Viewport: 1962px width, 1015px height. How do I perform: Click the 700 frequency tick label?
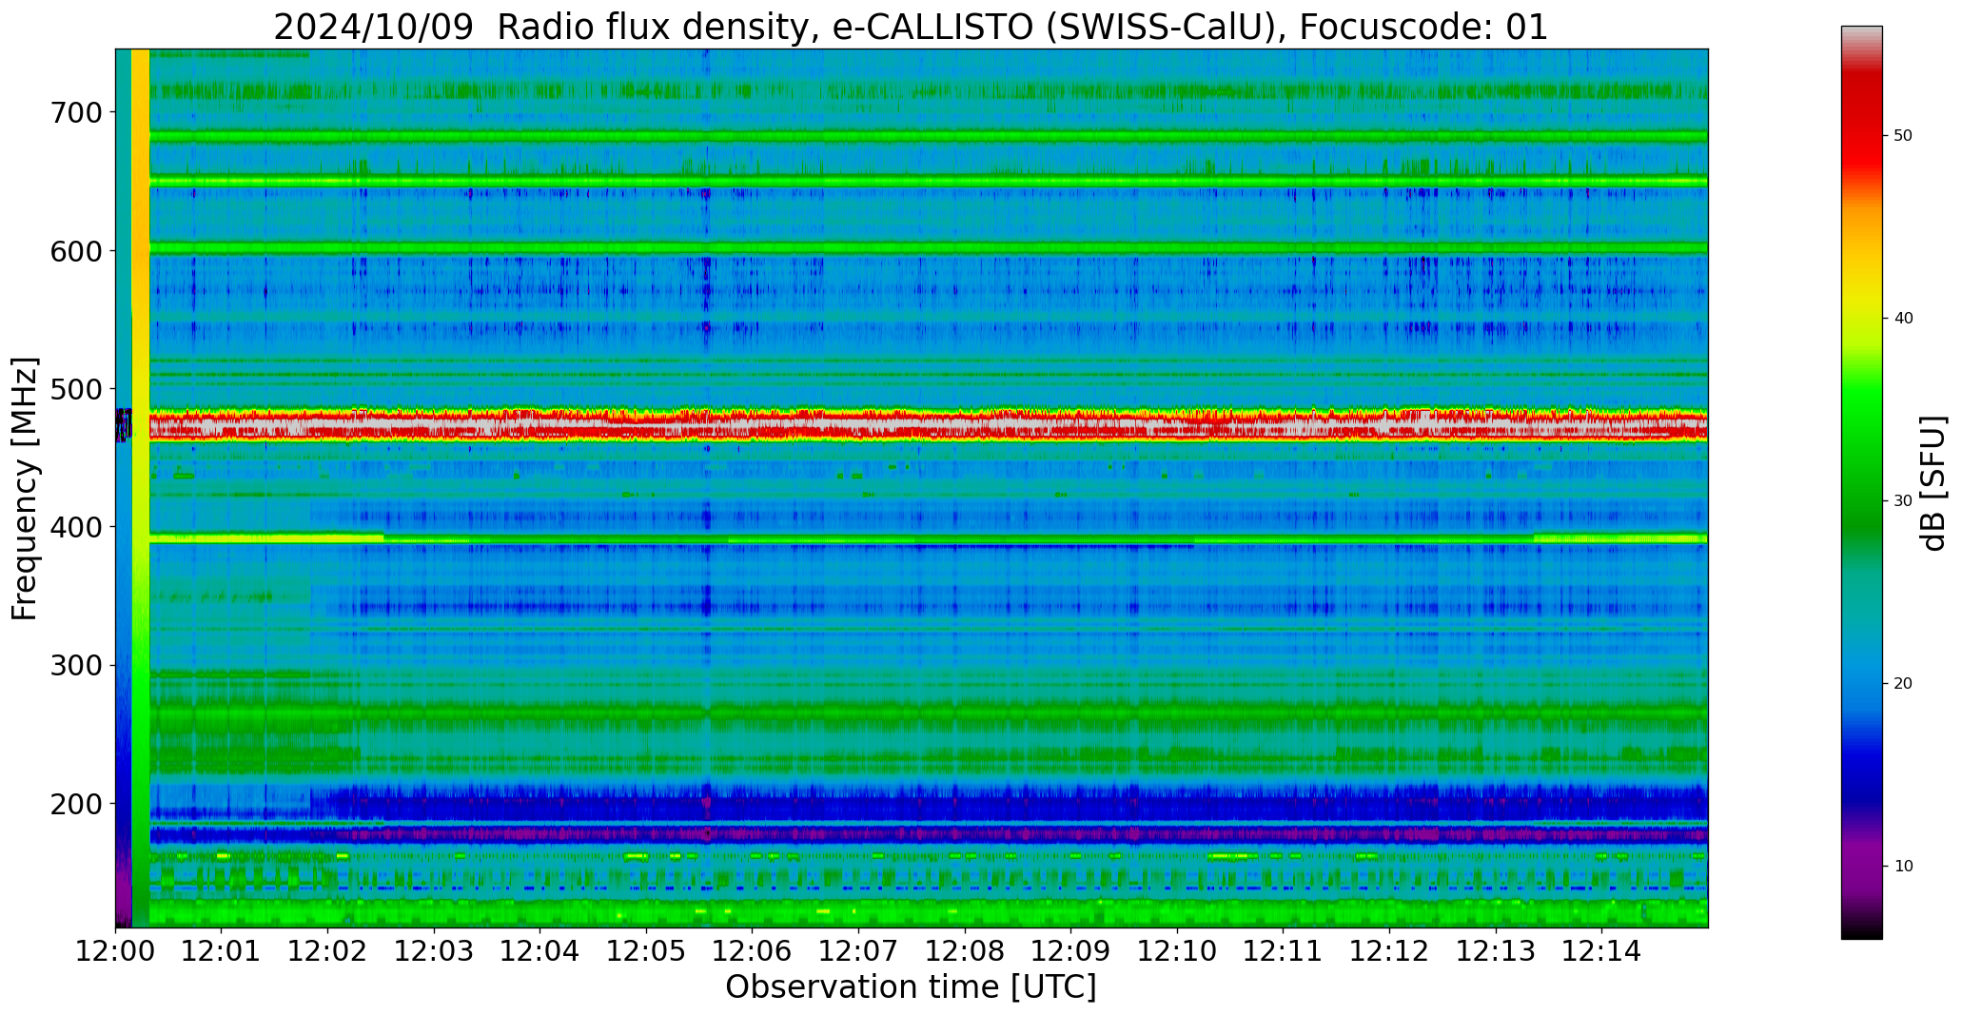[75, 112]
